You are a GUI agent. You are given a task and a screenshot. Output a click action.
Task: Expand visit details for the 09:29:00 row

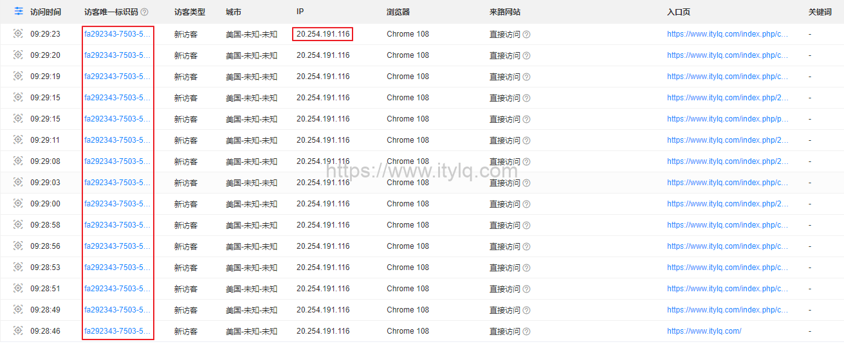pyautogui.click(x=18, y=204)
